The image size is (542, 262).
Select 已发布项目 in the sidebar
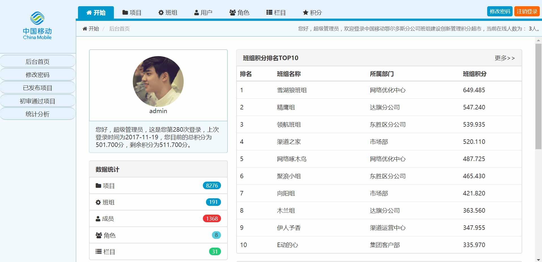38,88
